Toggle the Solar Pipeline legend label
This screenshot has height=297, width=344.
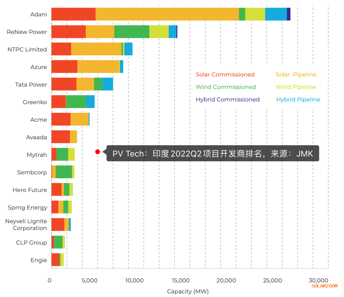(x=296, y=75)
